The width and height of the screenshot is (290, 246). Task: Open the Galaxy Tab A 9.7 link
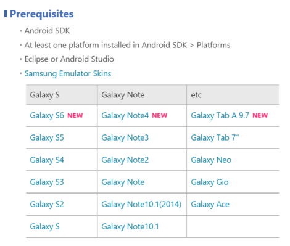(220, 116)
